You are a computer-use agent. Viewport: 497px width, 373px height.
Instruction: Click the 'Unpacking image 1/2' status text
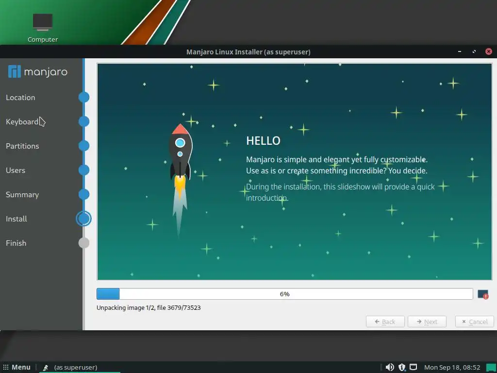click(149, 307)
